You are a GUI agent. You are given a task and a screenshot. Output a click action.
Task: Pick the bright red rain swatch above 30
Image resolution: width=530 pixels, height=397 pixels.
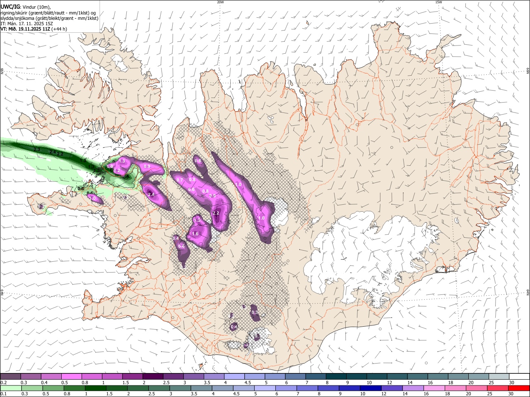pyautogui.click(x=519, y=388)
